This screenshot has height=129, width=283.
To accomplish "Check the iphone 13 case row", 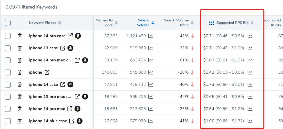I will tap(8, 48).
